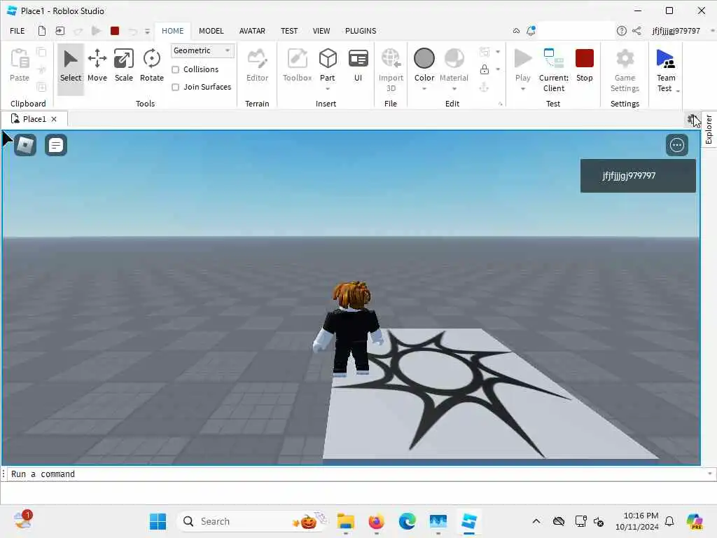Expand the Team Test dropdown arrow

tap(678, 90)
